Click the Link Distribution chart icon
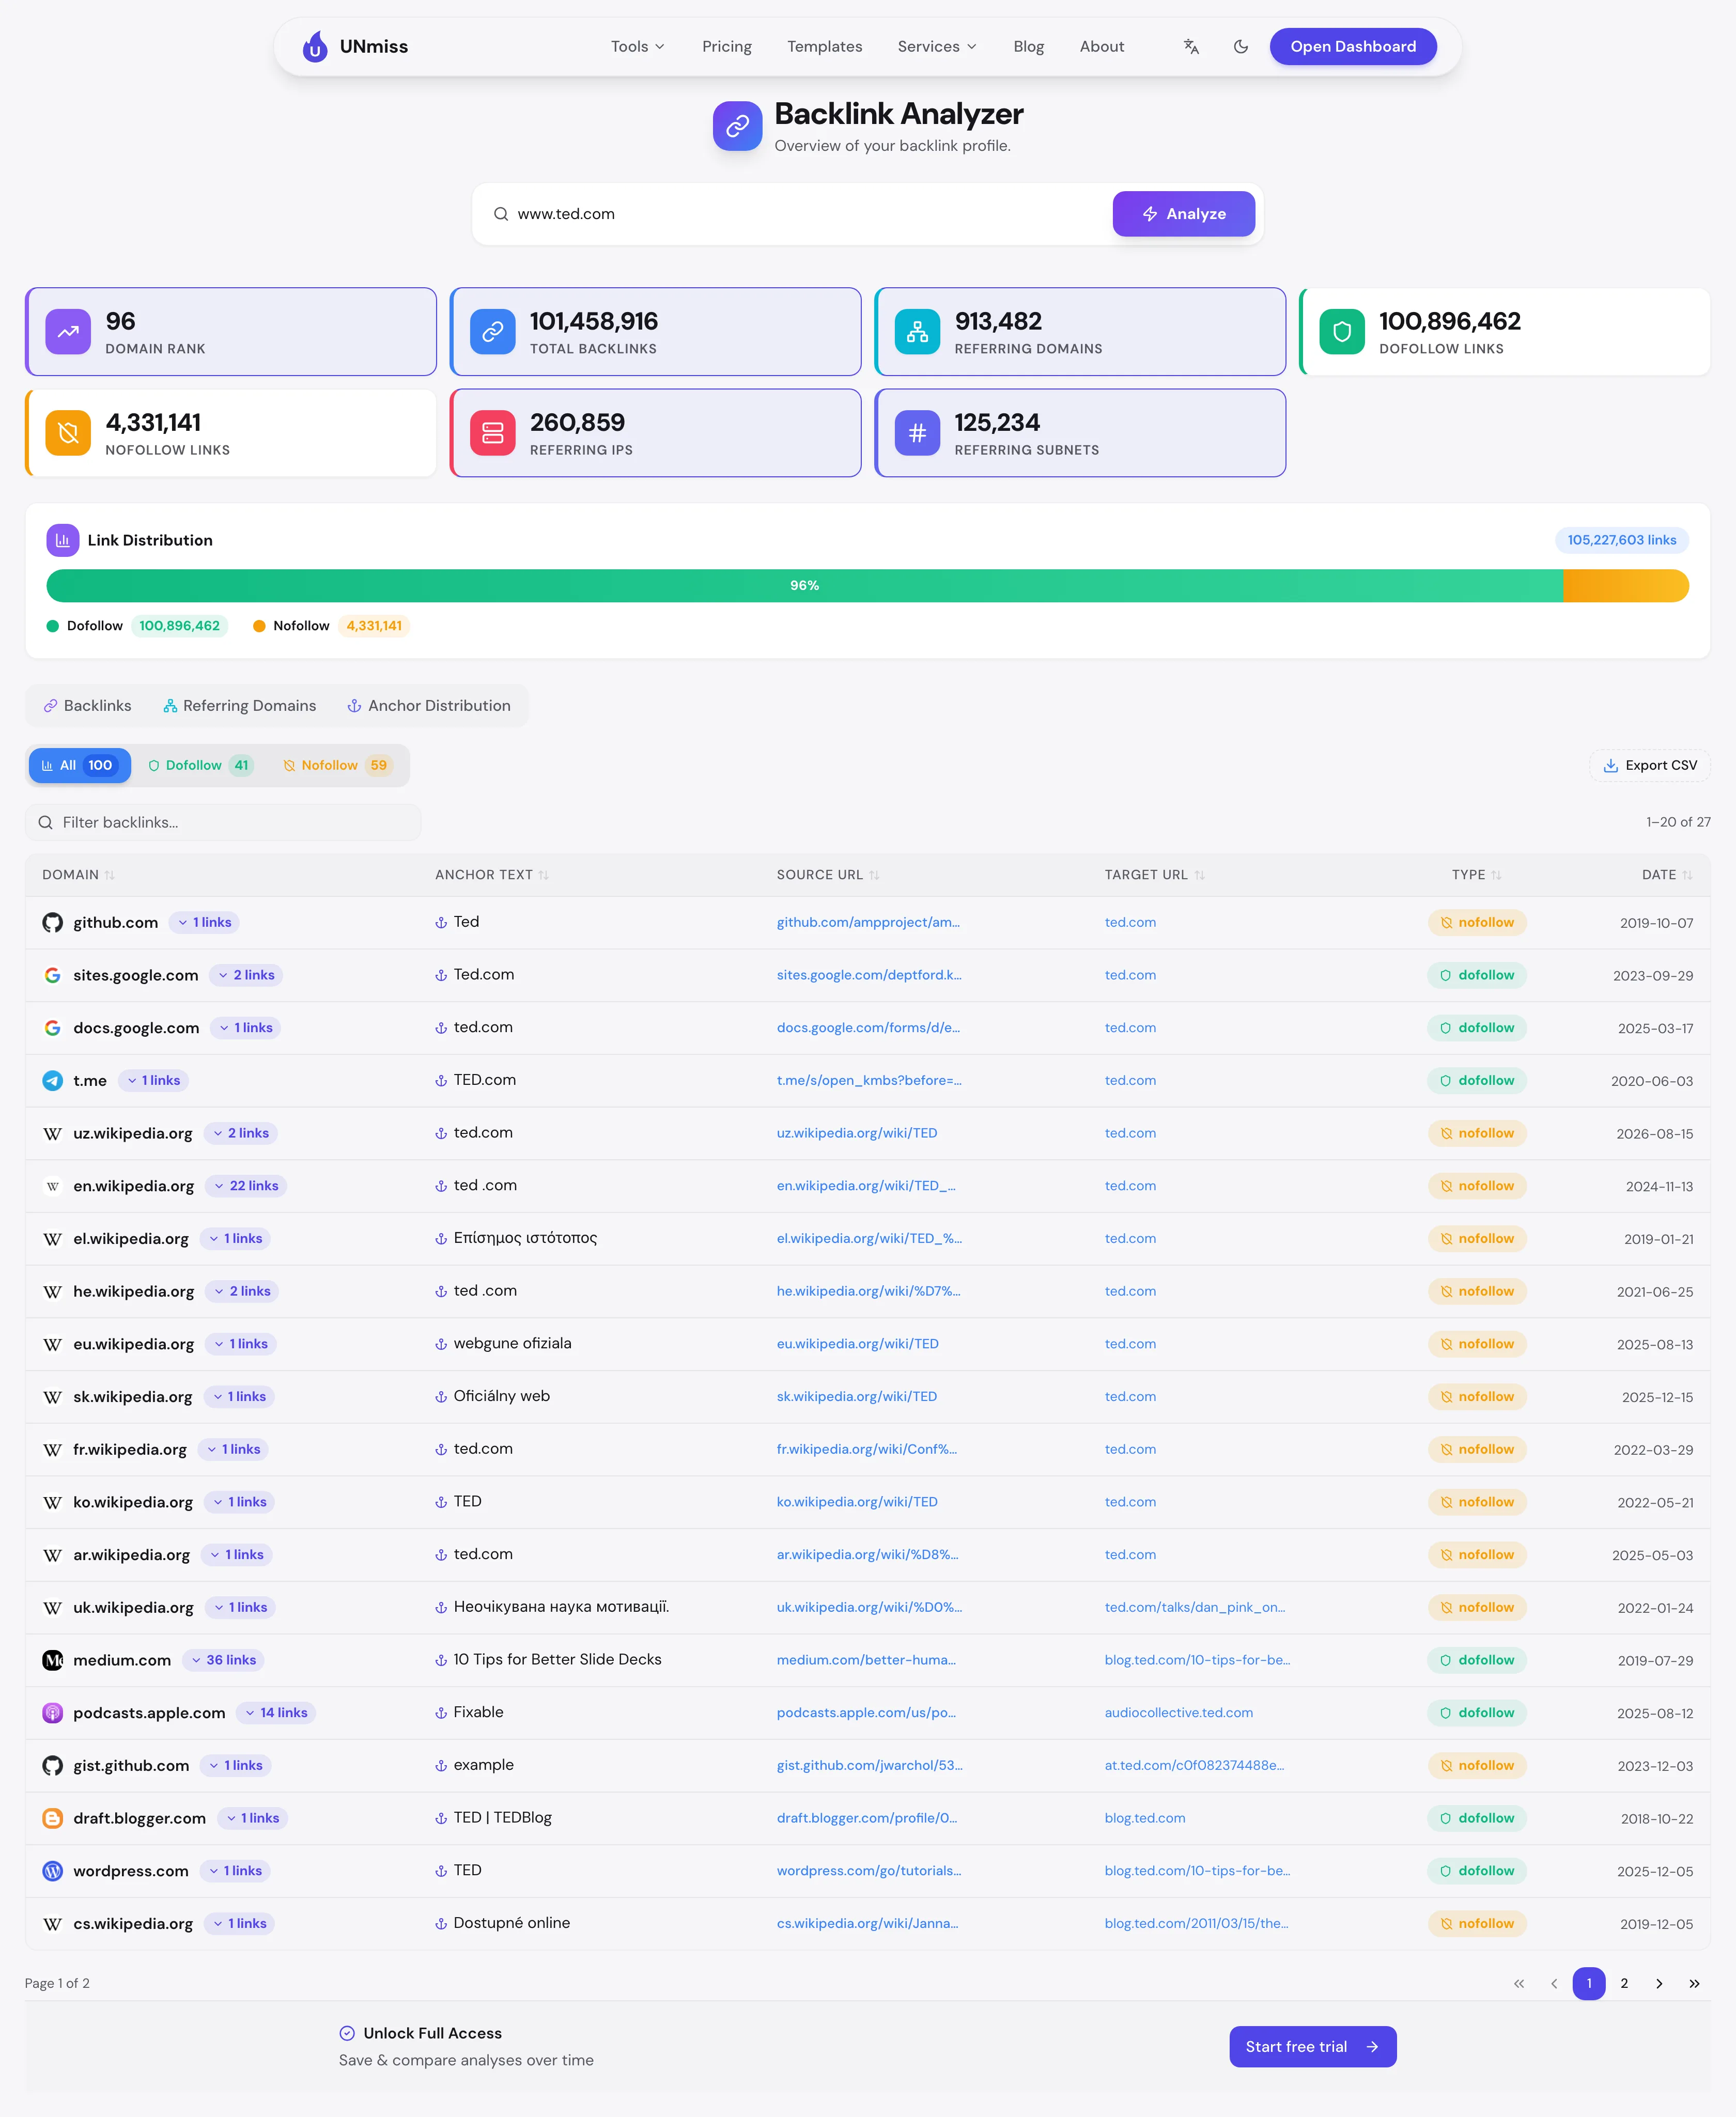The width and height of the screenshot is (1736, 2117). [x=63, y=540]
